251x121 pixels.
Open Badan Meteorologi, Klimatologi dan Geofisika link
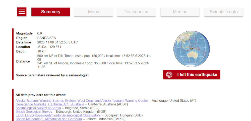[49, 119]
